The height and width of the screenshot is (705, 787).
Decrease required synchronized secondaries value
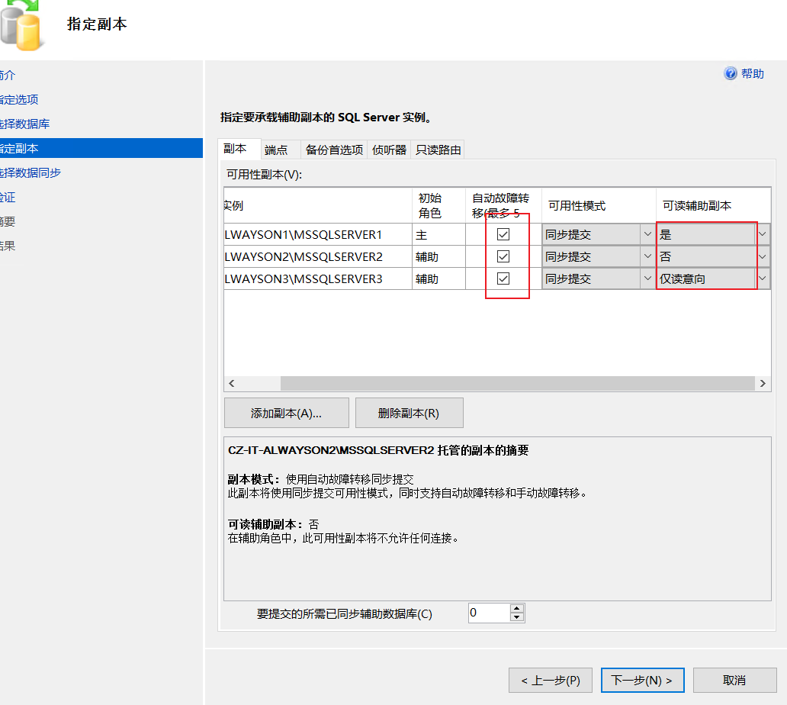click(517, 617)
